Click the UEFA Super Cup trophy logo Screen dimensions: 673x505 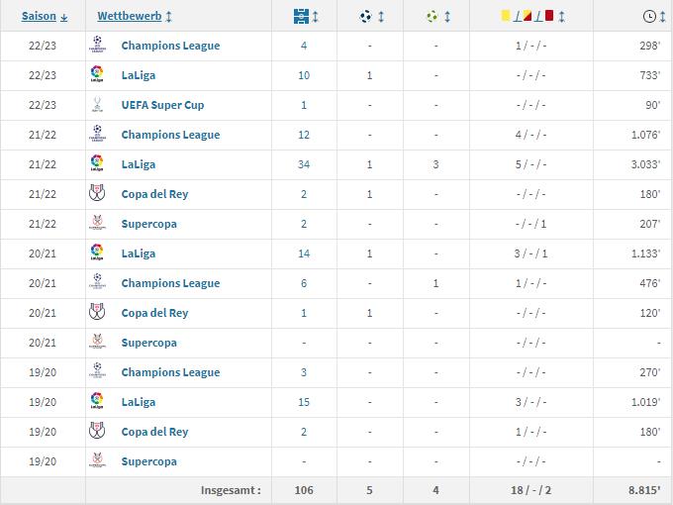[97, 105]
